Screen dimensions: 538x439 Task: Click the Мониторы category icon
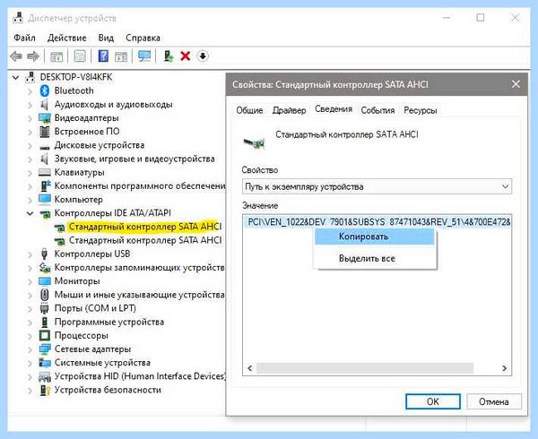click(45, 281)
